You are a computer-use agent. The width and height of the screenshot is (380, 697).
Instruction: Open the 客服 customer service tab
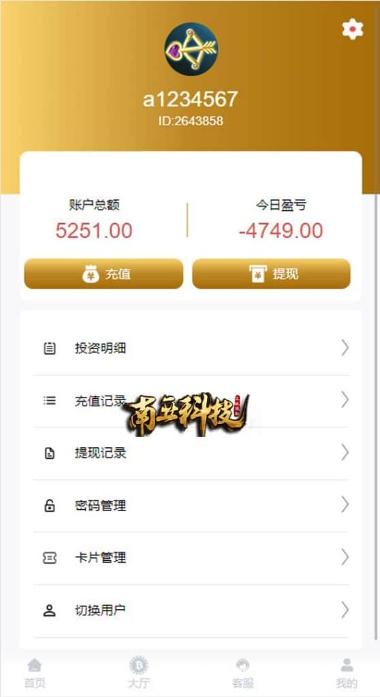click(242, 673)
